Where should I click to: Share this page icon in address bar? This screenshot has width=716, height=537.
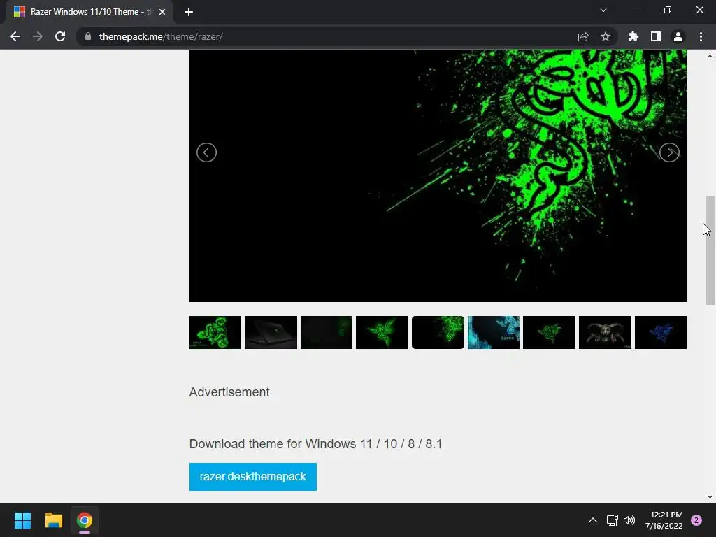click(583, 36)
